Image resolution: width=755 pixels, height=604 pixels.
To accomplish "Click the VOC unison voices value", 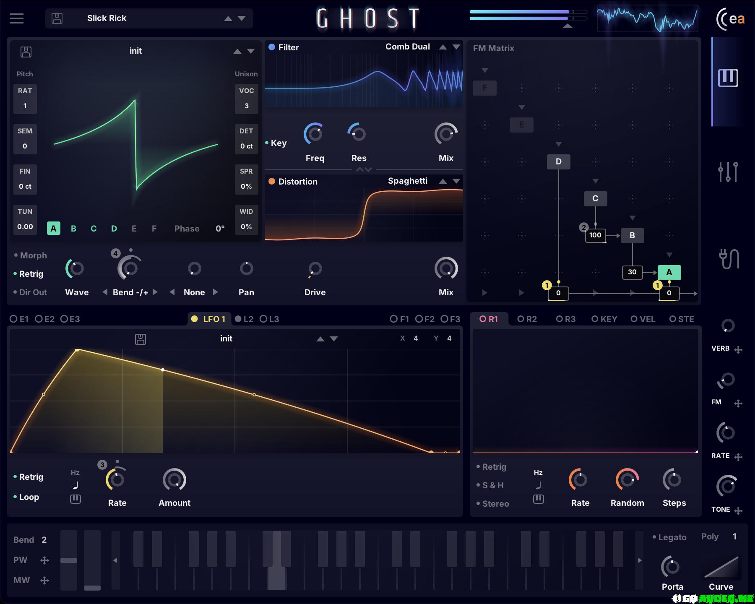I will click(x=247, y=106).
